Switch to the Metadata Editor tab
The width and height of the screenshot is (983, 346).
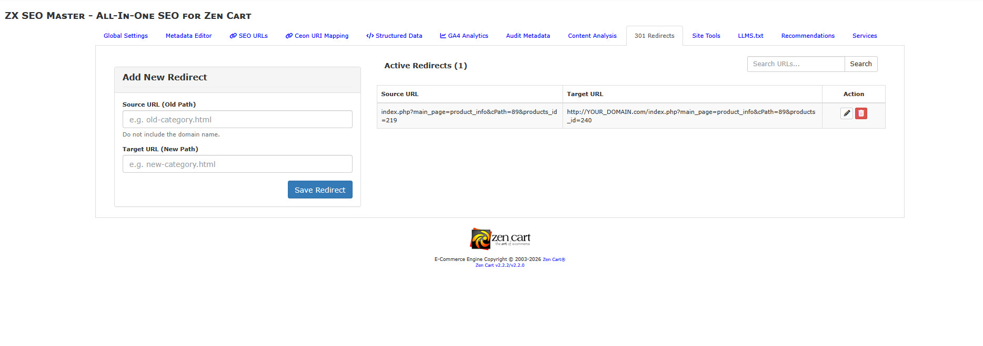click(x=189, y=36)
